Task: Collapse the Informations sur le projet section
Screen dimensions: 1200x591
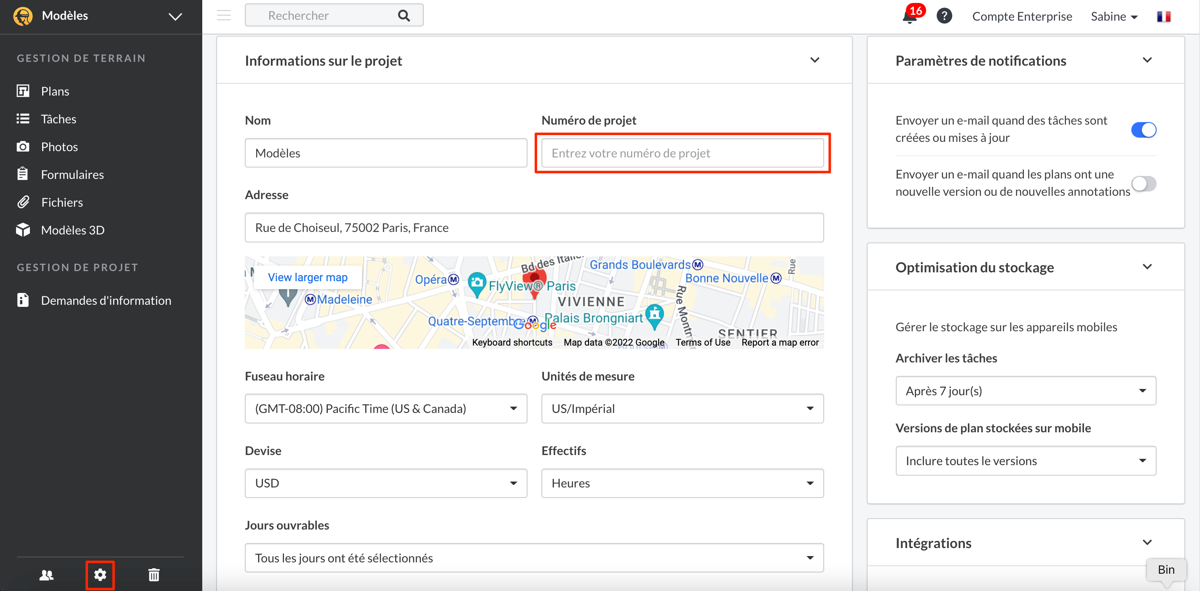Action: (815, 60)
